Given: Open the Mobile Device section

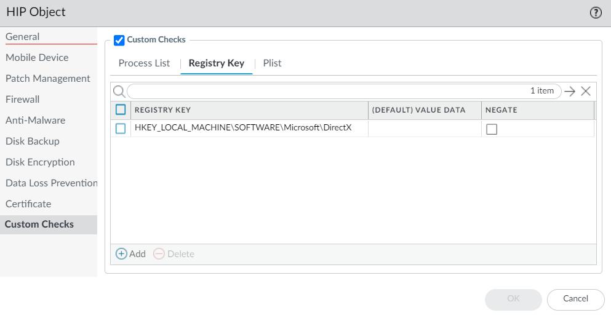Looking at the screenshot, I should click(x=37, y=58).
